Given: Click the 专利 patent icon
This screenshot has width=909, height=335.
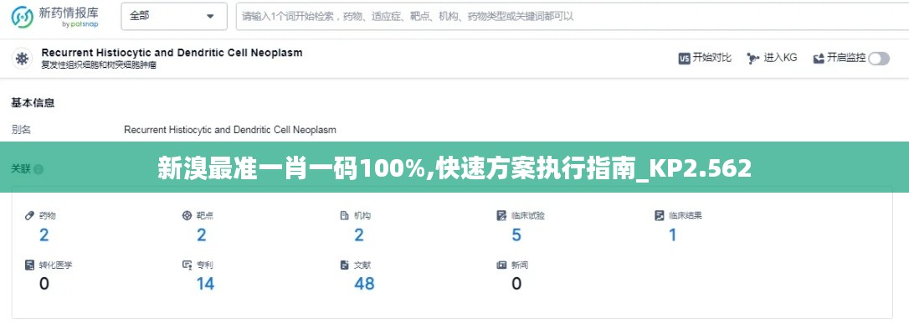Looking at the screenshot, I should [187, 265].
